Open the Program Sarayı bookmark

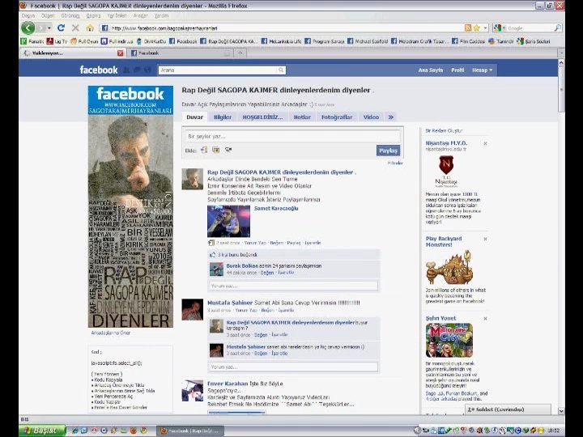[325, 41]
